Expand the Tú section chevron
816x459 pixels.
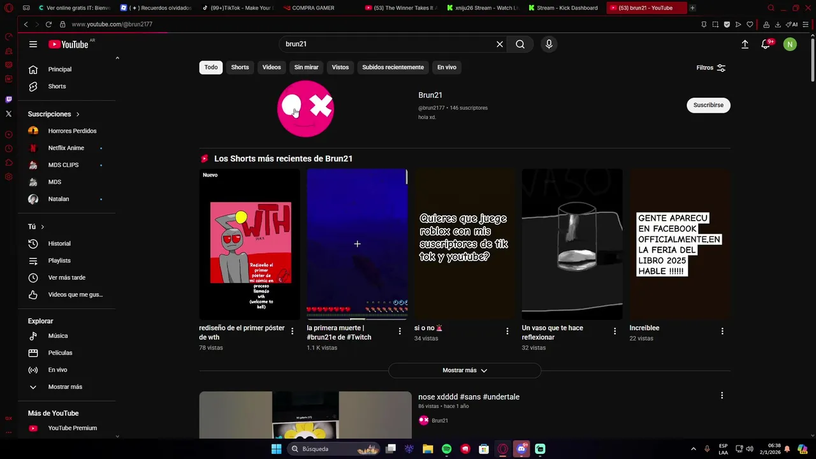[x=43, y=227]
